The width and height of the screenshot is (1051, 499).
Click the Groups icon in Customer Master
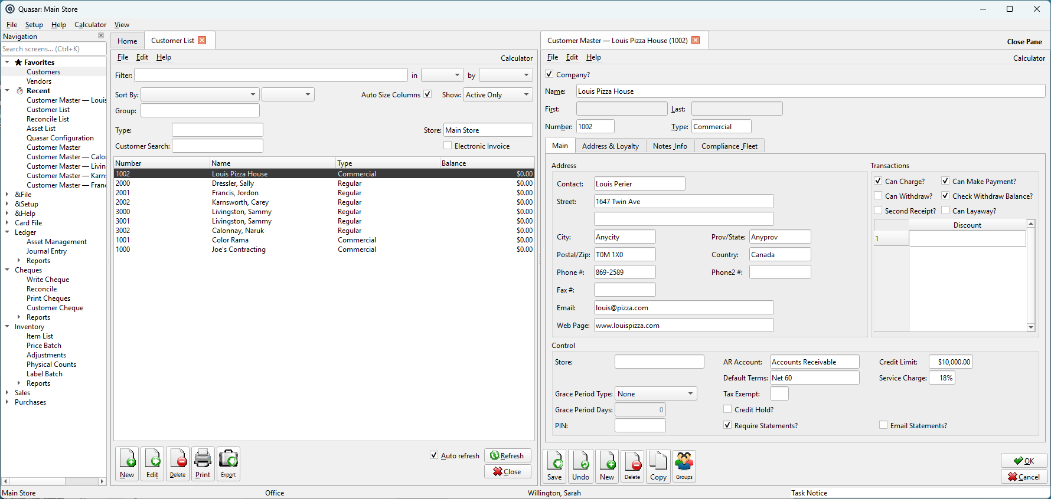pos(684,466)
